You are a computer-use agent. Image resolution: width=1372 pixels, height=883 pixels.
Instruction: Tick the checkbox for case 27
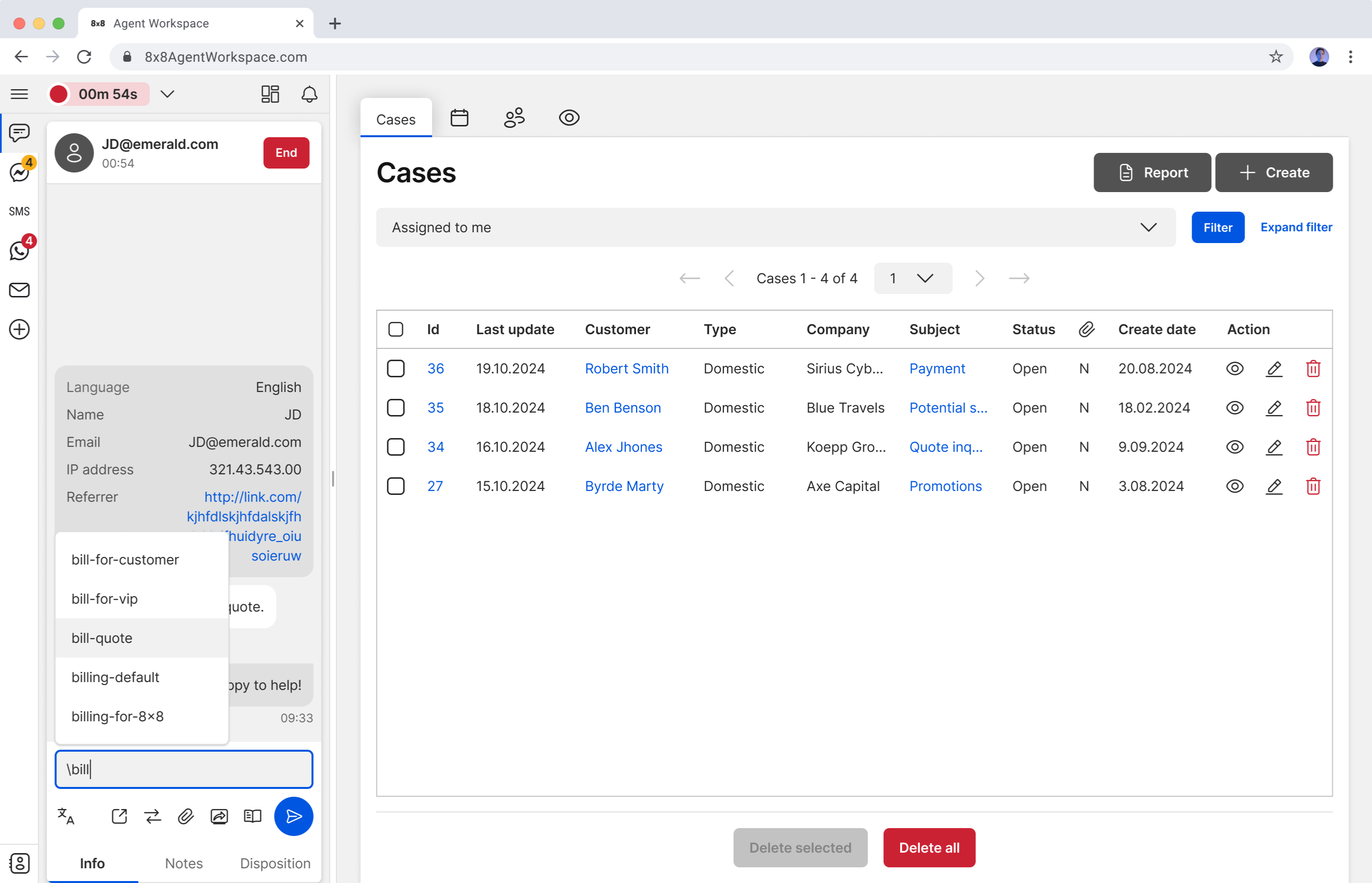pos(395,486)
